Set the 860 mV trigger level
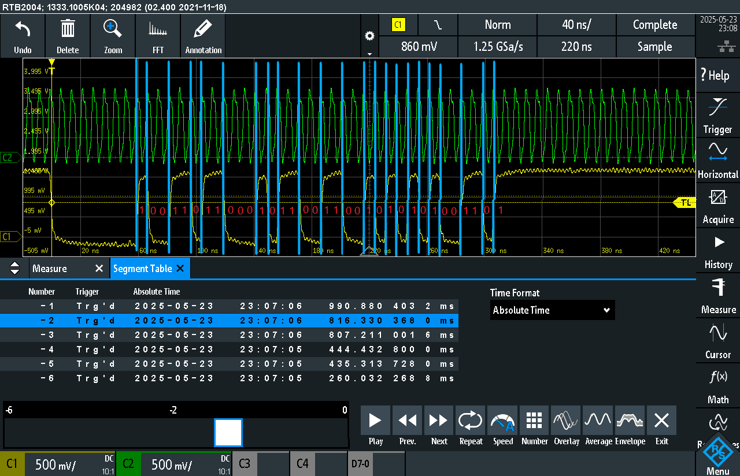 (418, 47)
